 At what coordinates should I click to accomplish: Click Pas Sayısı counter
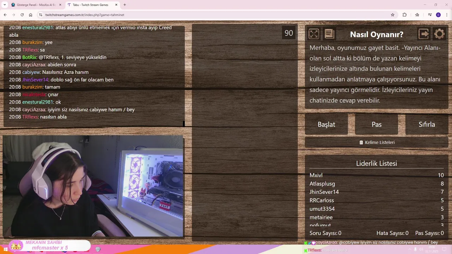pyautogui.click(x=429, y=233)
